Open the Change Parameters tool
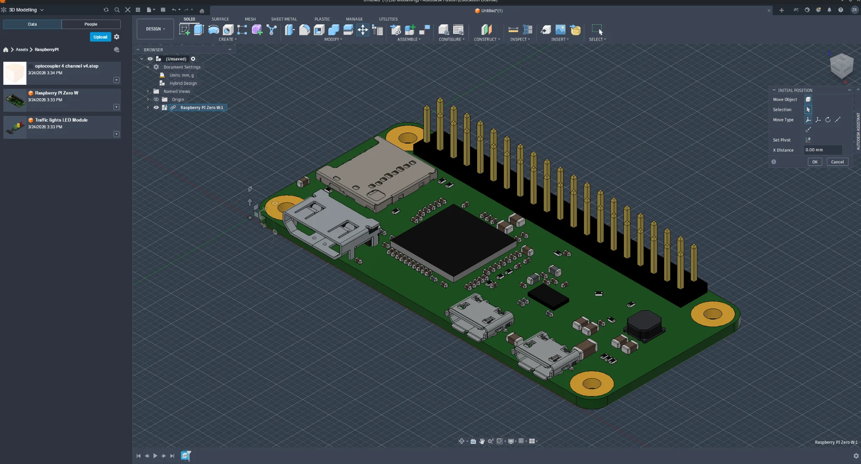The image size is (861, 464). tap(378, 29)
